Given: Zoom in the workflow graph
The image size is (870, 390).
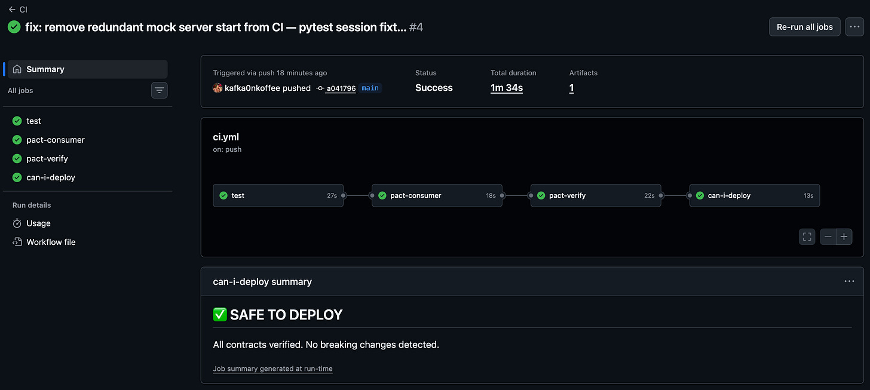Looking at the screenshot, I should (x=844, y=237).
